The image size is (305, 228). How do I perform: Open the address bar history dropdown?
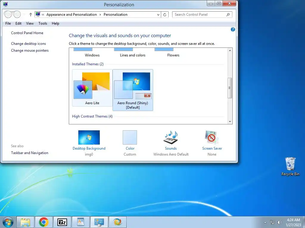click(x=158, y=15)
